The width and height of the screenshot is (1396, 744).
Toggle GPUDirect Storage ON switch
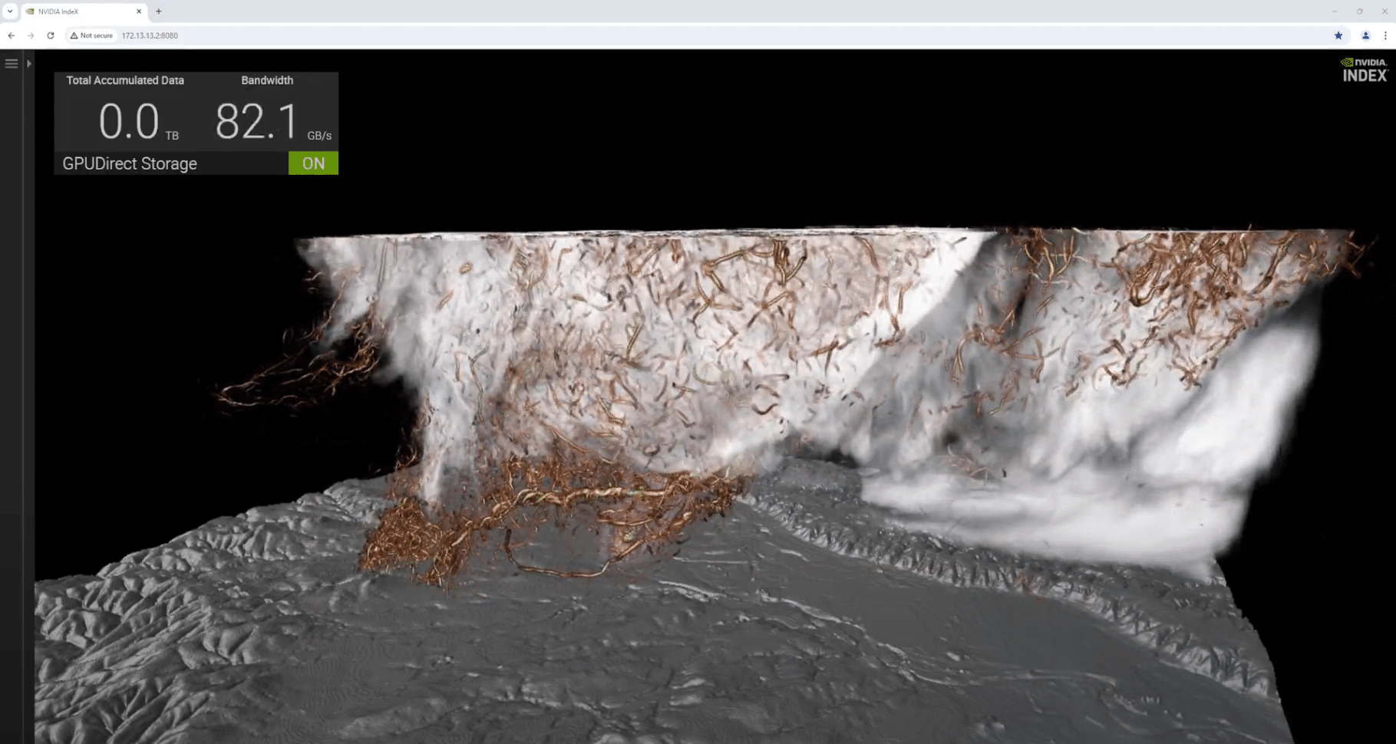point(313,163)
